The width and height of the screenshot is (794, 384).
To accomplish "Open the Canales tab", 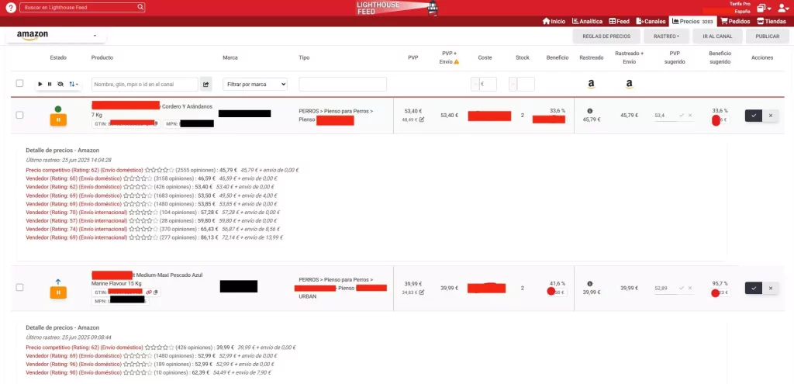I will (651, 21).
